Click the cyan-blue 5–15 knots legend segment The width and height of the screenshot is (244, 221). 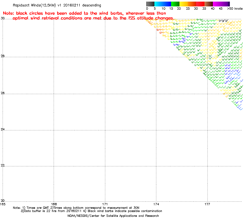(x=163, y=4)
